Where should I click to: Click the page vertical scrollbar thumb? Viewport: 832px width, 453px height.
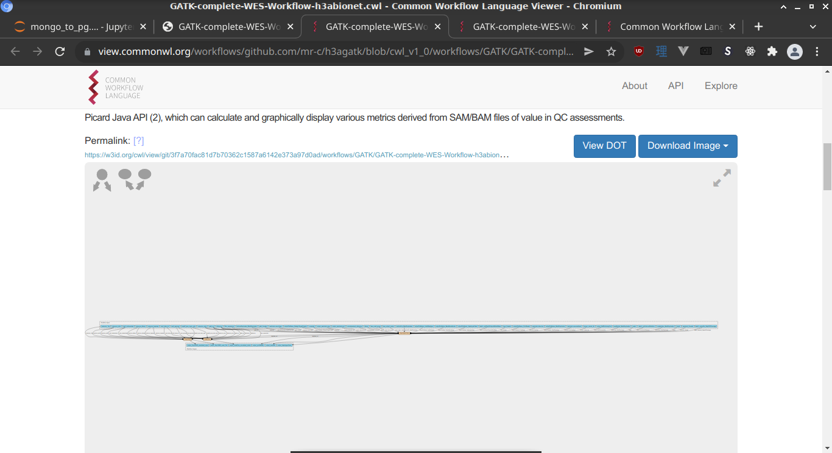827,166
